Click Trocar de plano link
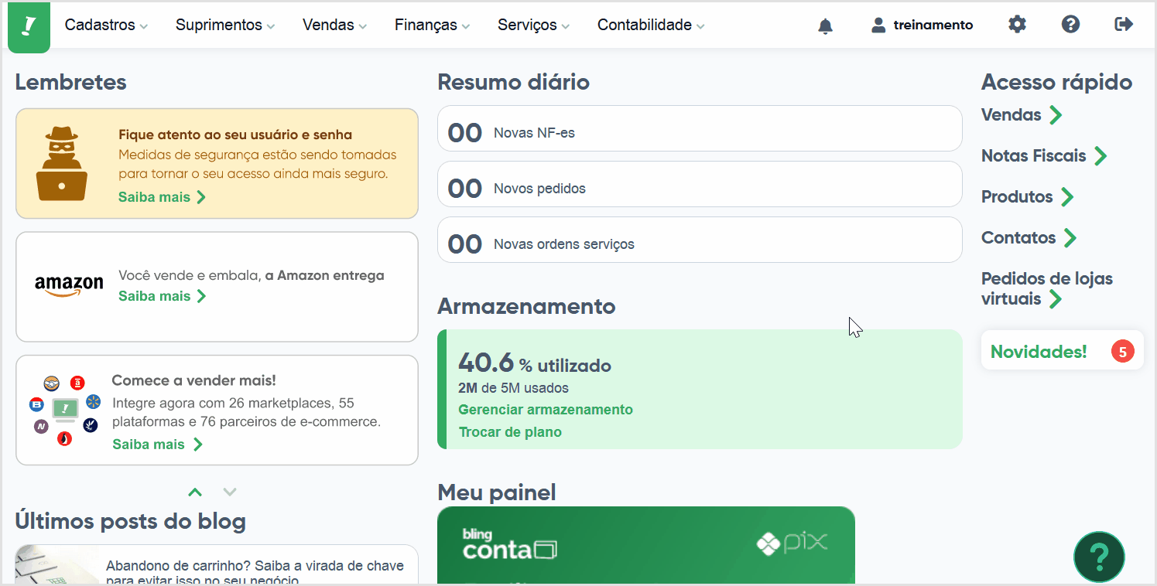1157x586 pixels. point(510,432)
